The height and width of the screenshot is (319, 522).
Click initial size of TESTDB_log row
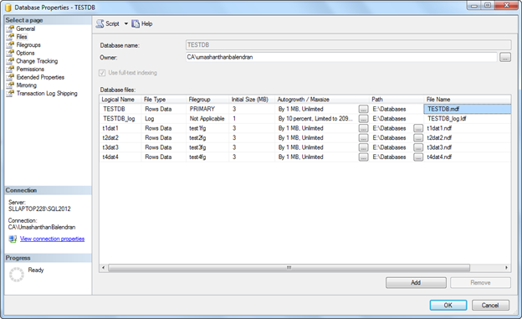pyautogui.click(x=252, y=119)
